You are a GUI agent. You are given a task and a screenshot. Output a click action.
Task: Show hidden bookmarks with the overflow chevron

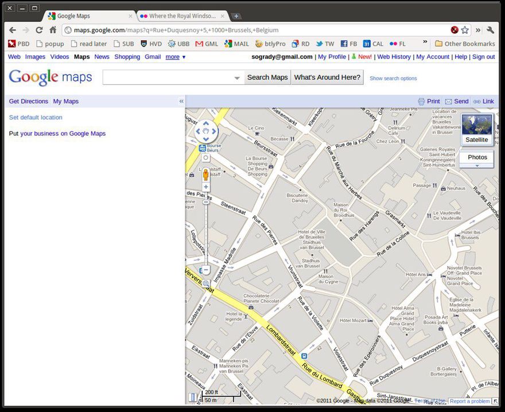pos(425,42)
